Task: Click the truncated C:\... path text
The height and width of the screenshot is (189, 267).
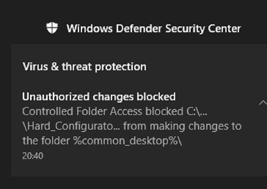Action: coord(197,111)
